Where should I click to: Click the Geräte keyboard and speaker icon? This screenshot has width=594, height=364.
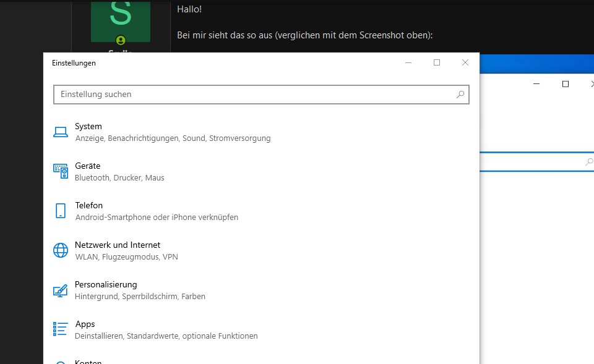click(x=60, y=171)
